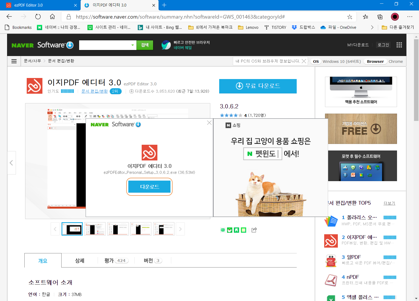Open the 알PDF TOP5 entry
Screen dimensions: 419x301
(360, 260)
